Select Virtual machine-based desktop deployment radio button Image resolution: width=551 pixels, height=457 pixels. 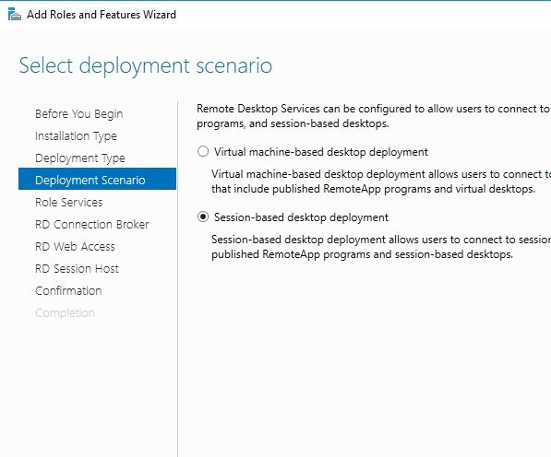[x=203, y=151]
